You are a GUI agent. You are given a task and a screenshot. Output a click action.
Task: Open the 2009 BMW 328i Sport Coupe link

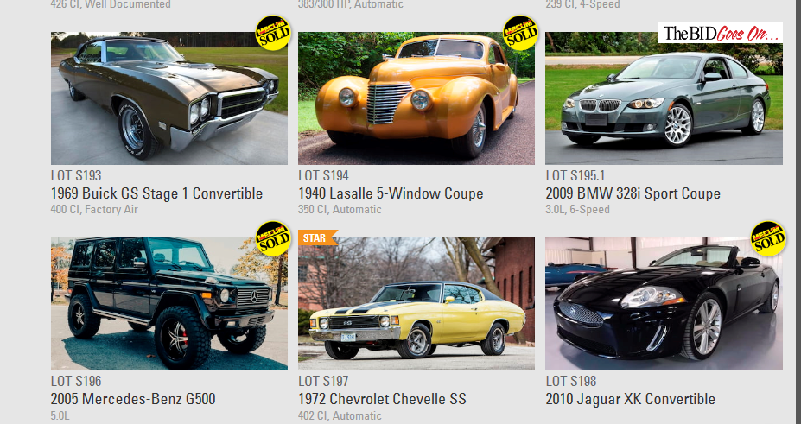coord(633,194)
